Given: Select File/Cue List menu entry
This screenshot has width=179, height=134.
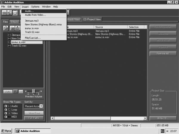Looking at the screenshot, I should (33, 38).
